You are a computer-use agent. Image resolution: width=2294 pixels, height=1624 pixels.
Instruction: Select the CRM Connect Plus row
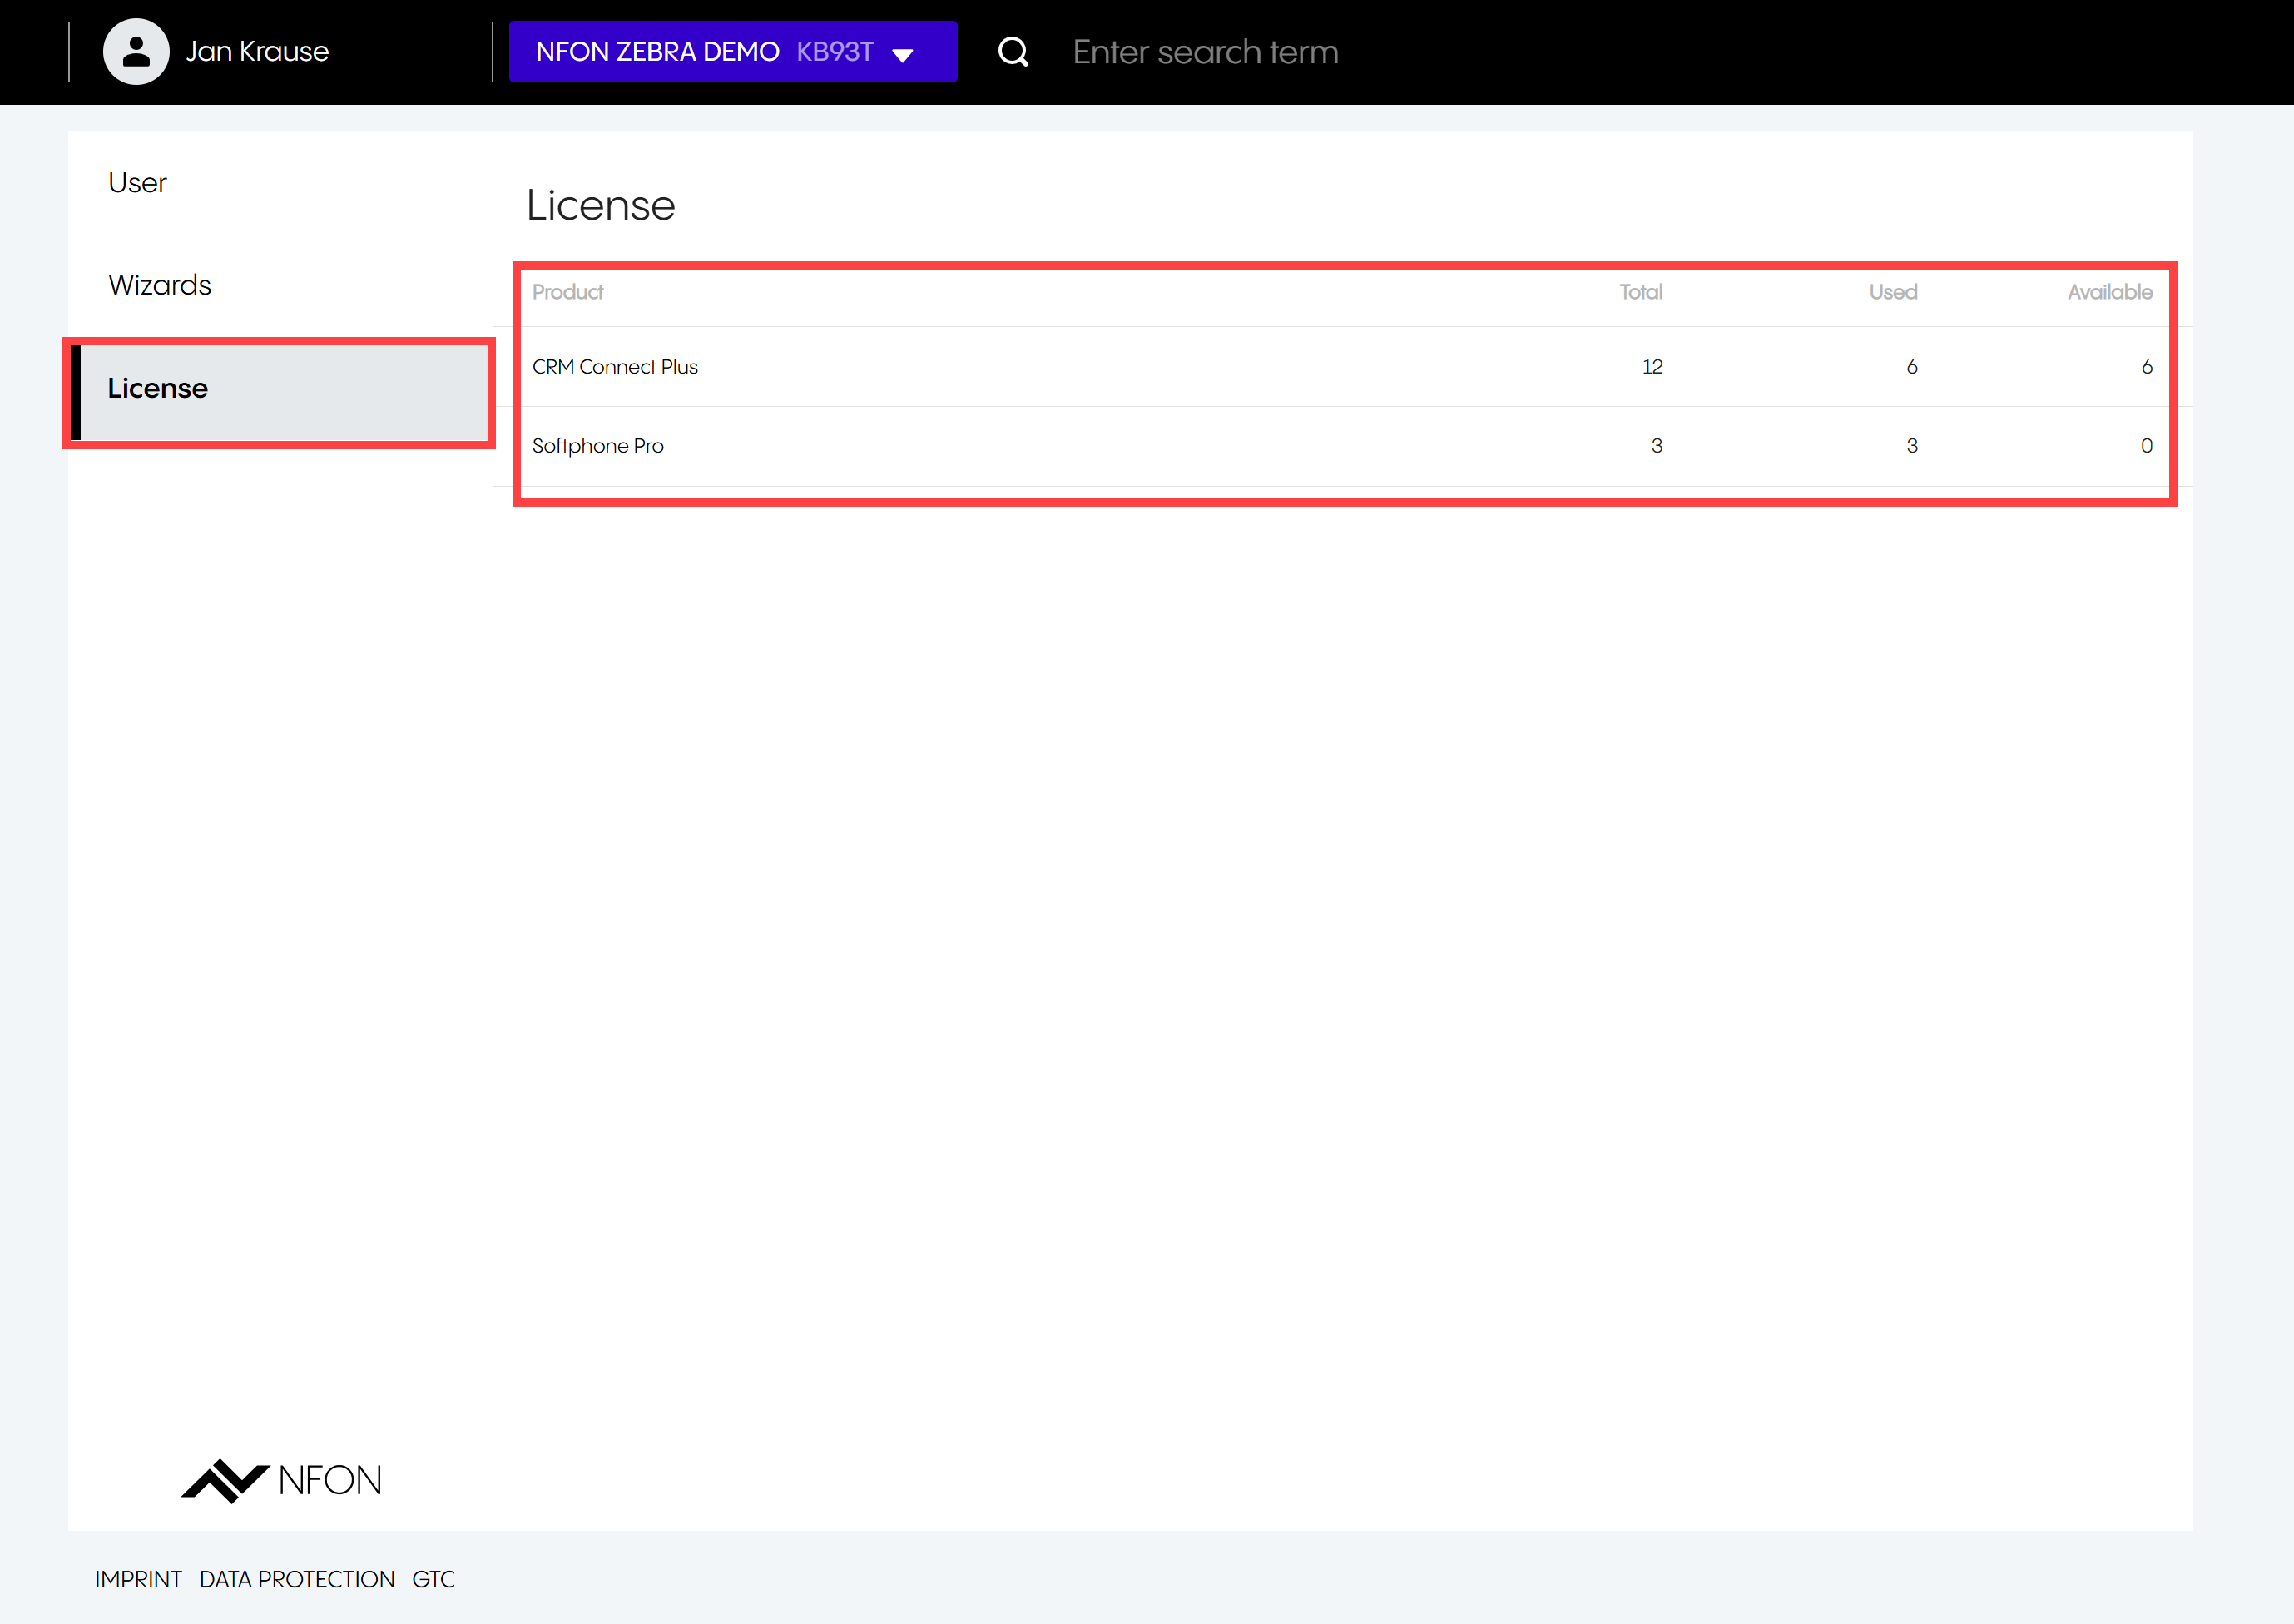[615, 367]
